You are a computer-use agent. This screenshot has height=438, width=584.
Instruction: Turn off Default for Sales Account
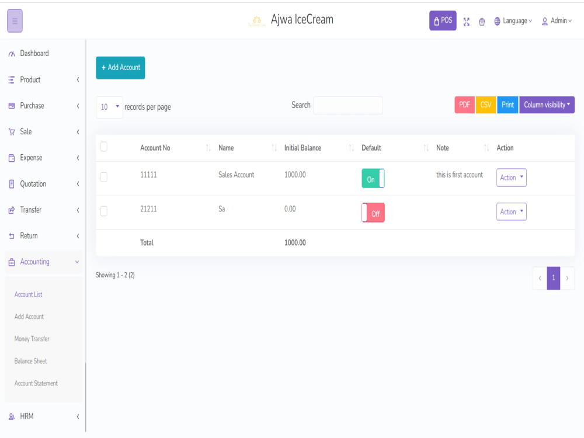tap(373, 179)
